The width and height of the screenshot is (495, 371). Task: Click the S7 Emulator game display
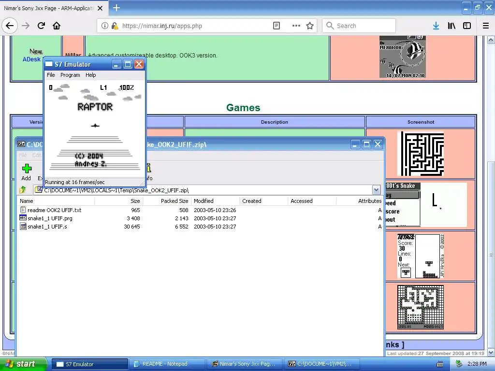(x=95, y=129)
